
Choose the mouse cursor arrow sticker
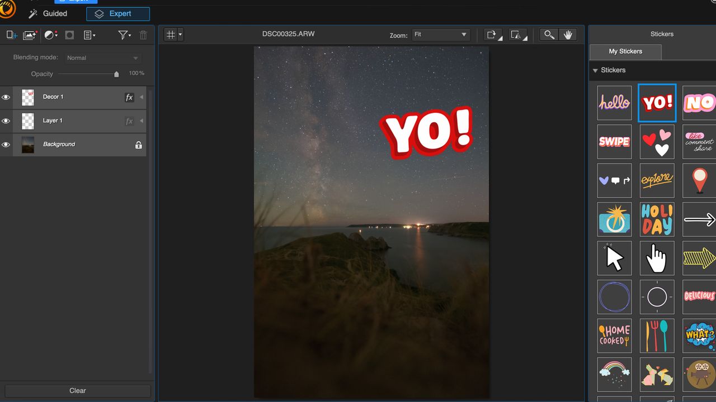(614, 258)
